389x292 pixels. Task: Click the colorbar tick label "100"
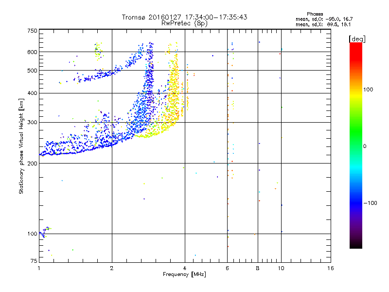click(368, 90)
